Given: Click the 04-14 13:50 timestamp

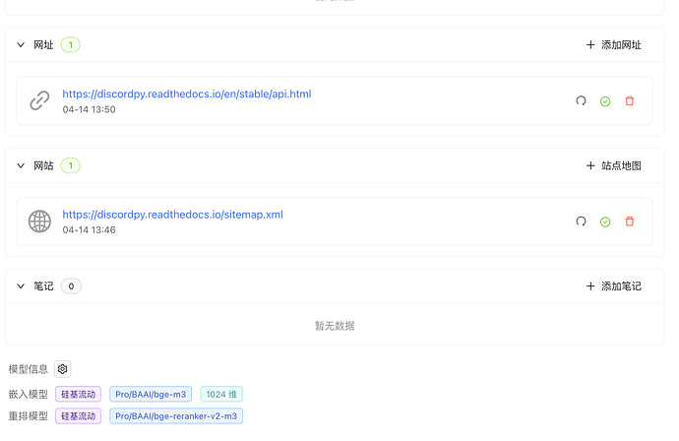Looking at the screenshot, I should tap(89, 109).
